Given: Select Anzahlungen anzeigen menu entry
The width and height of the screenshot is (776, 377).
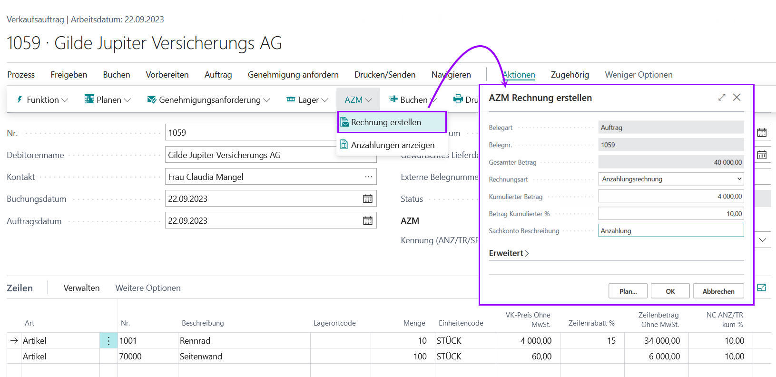Looking at the screenshot, I should (392, 145).
